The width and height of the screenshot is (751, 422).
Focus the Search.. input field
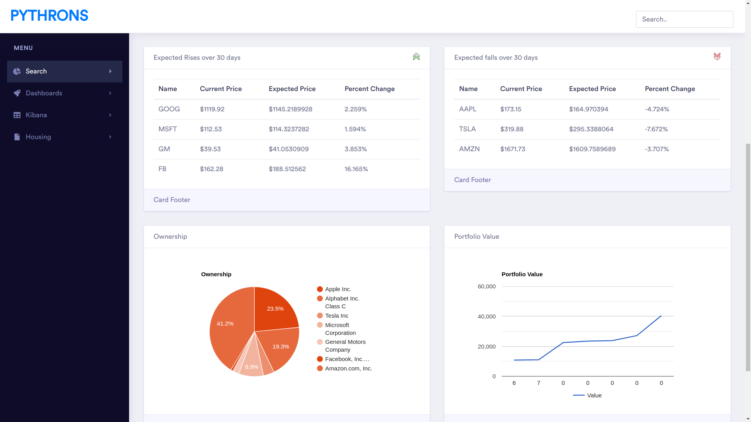684,19
